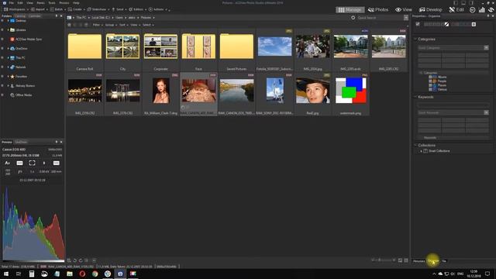
Task: Open the Actions dropdown
Action: pyautogui.click(x=157, y=9)
